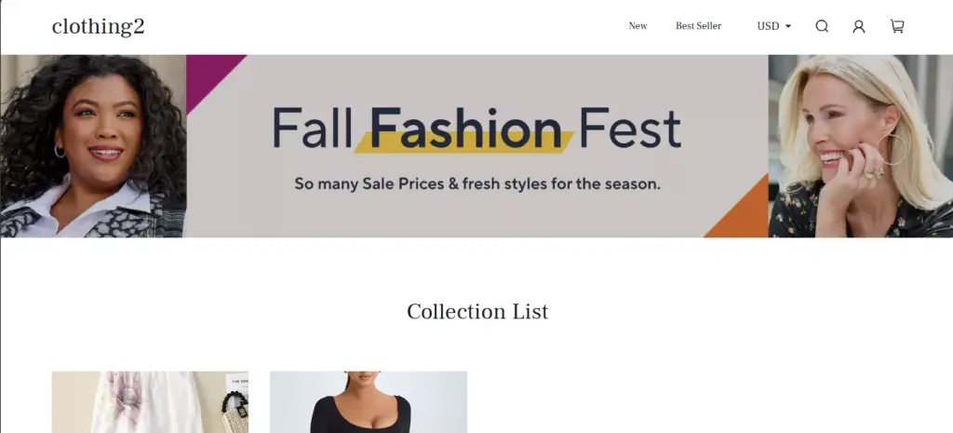
Task: Click the clothing2 store logo
Action: pos(98,26)
